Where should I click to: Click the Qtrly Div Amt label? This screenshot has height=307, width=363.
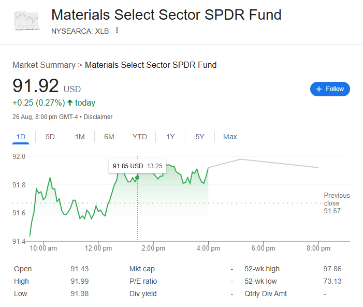click(266, 294)
